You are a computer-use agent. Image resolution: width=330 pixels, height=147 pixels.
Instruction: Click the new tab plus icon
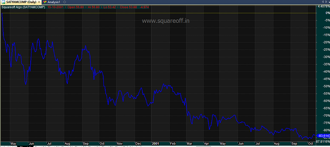(x=65, y=2)
